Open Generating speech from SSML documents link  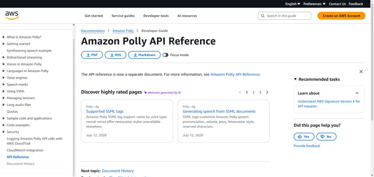click(219, 111)
